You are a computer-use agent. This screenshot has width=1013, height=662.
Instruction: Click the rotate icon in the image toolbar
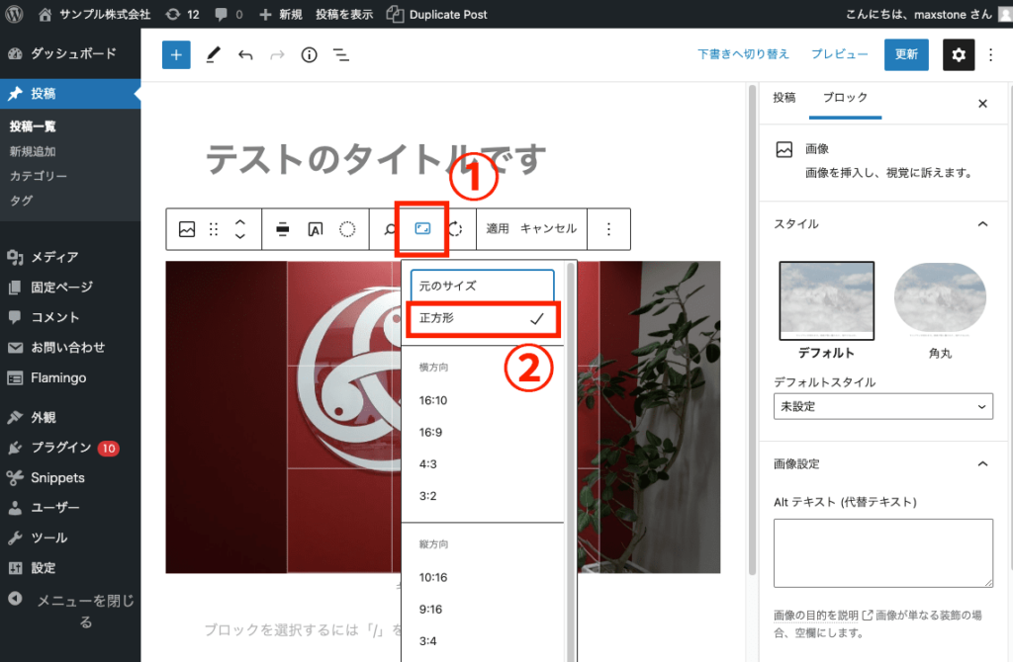456,228
